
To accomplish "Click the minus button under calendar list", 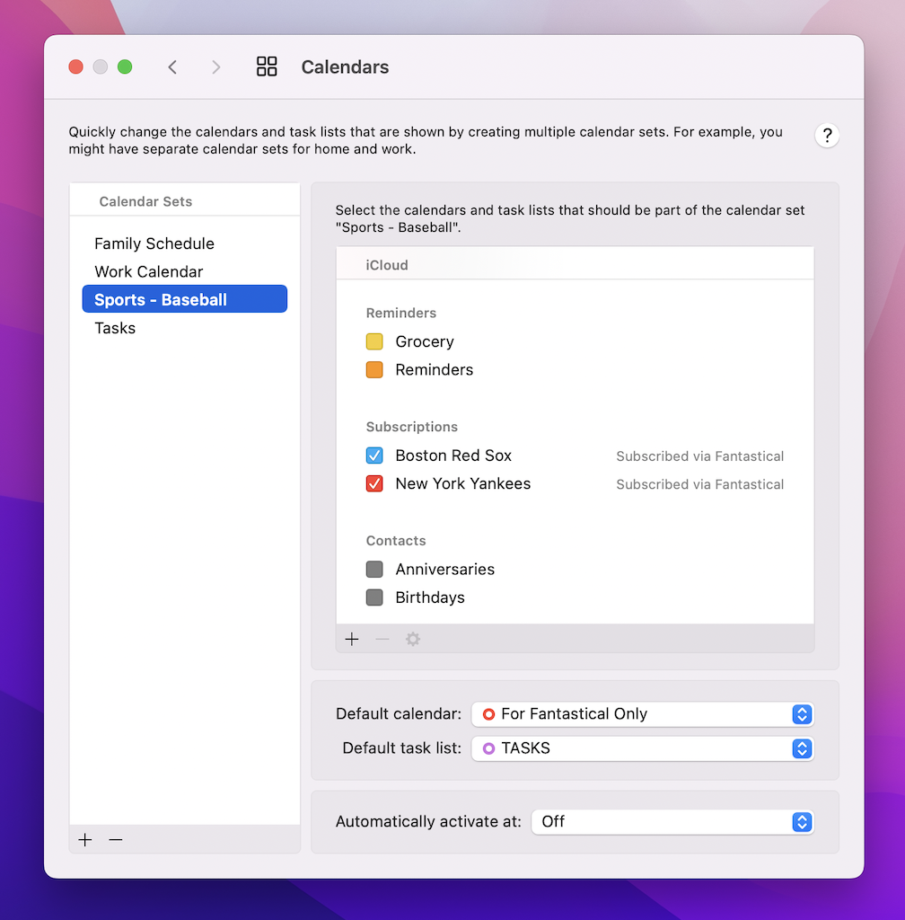I will [x=382, y=639].
